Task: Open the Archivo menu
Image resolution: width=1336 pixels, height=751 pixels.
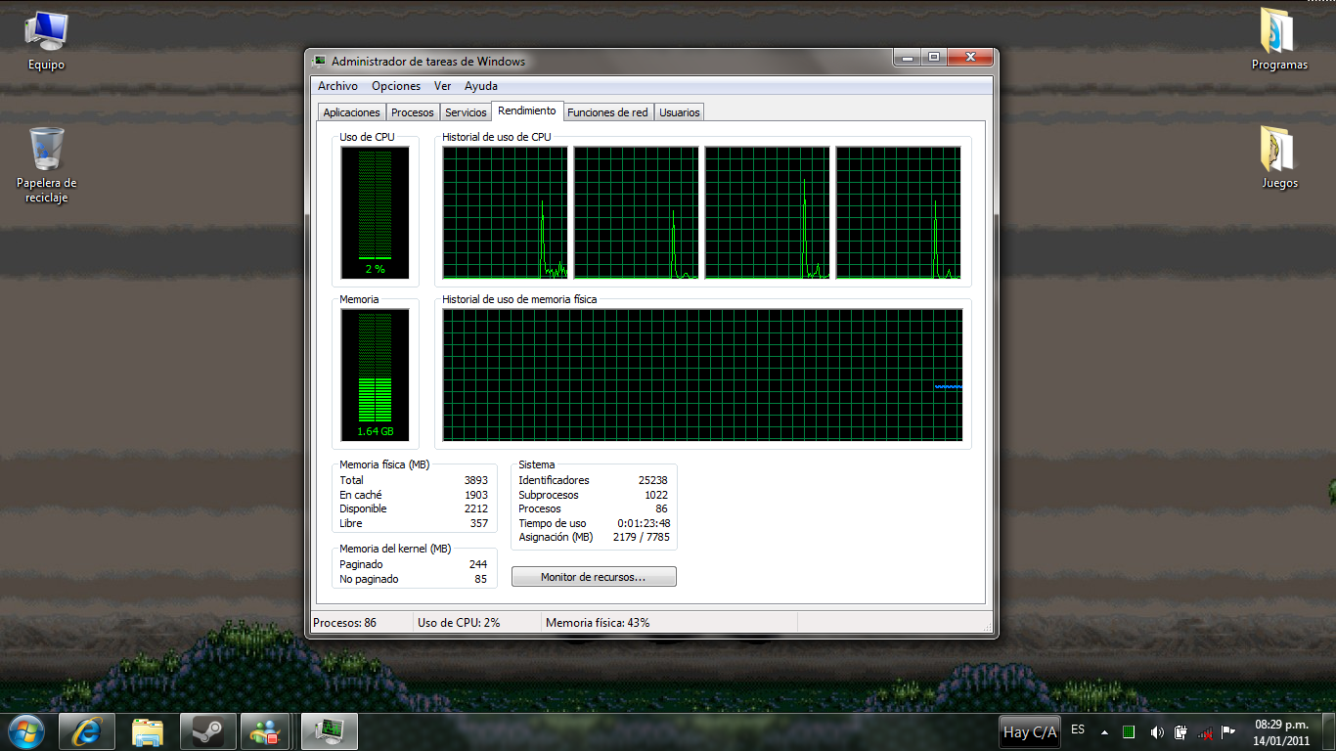Action: [337, 86]
